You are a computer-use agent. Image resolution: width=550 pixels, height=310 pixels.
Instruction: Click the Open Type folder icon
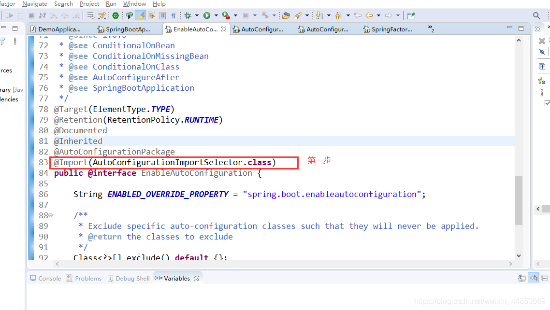click(x=286, y=15)
